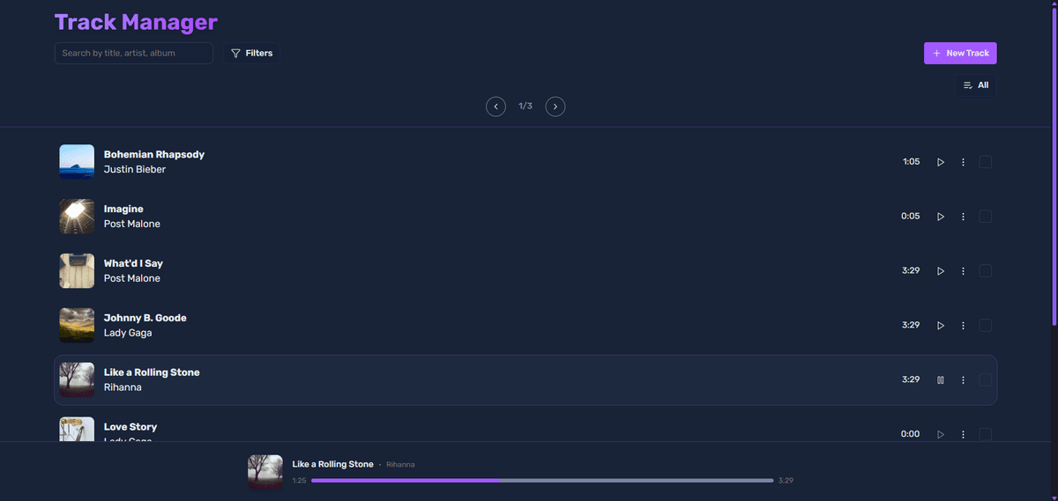Click the Johnny B. Goode title
Screen dimensions: 1058x501
(x=145, y=318)
